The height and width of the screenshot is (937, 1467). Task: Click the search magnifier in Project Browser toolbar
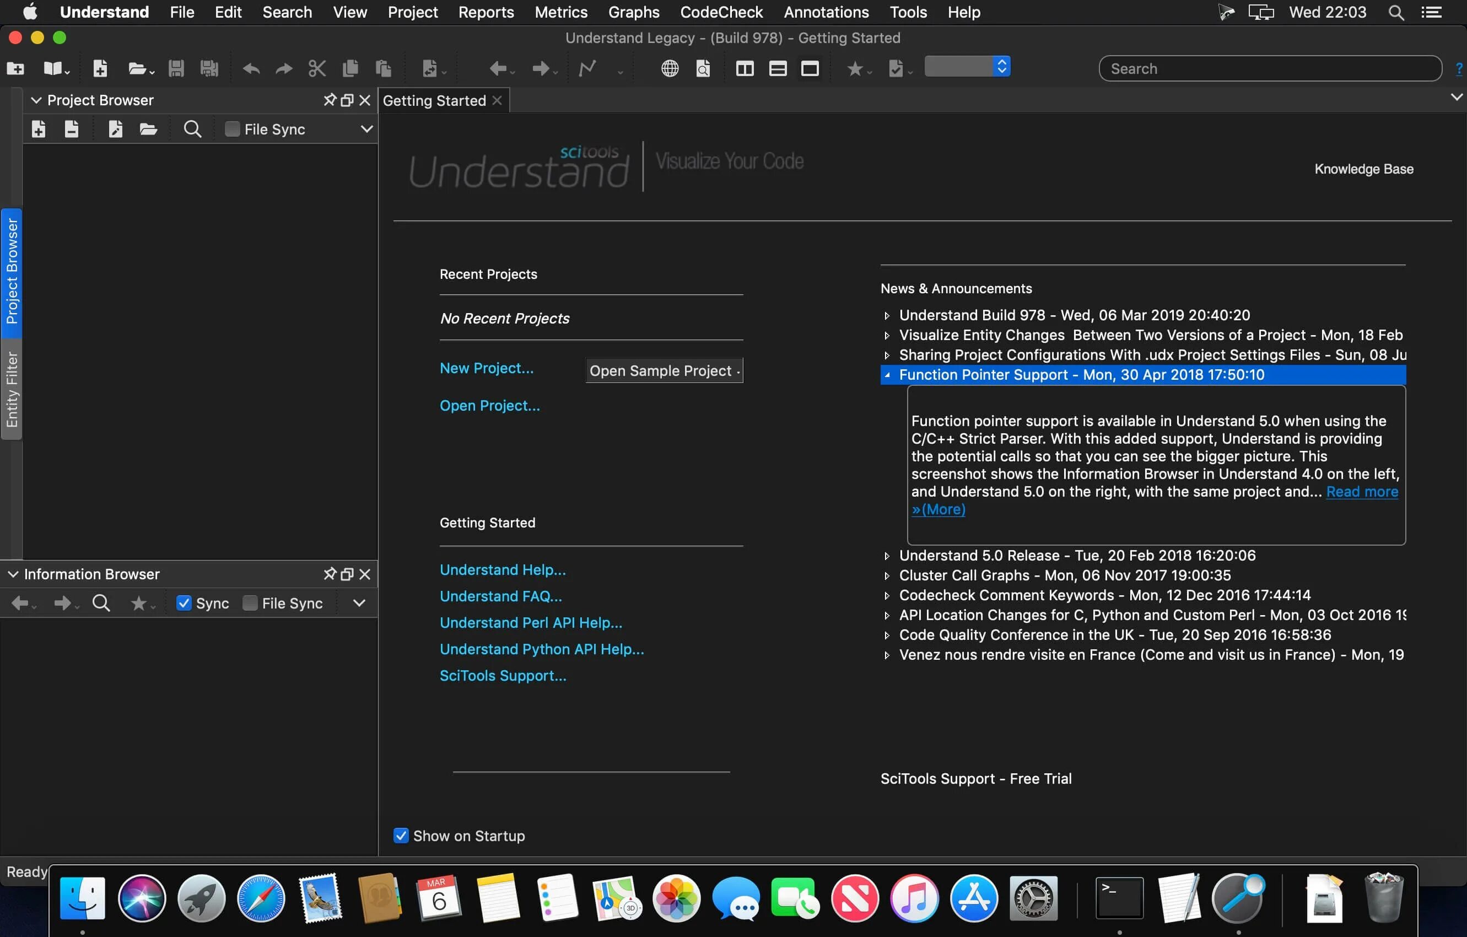point(192,129)
